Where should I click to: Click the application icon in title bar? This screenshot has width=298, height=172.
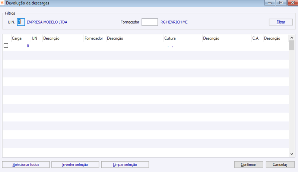2,3
